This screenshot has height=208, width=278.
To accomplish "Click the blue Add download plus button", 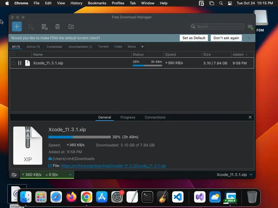I will click(17, 27).
